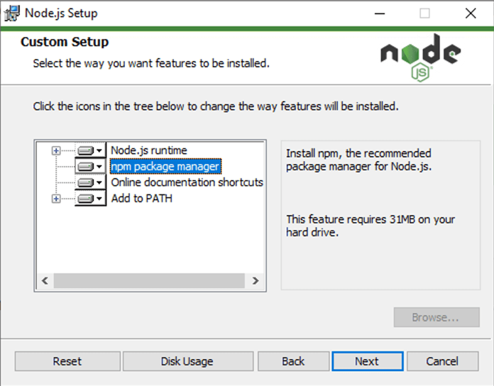This screenshot has width=494, height=386.
Task: Select the Add to PATH feature label
Action: click(x=142, y=199)
